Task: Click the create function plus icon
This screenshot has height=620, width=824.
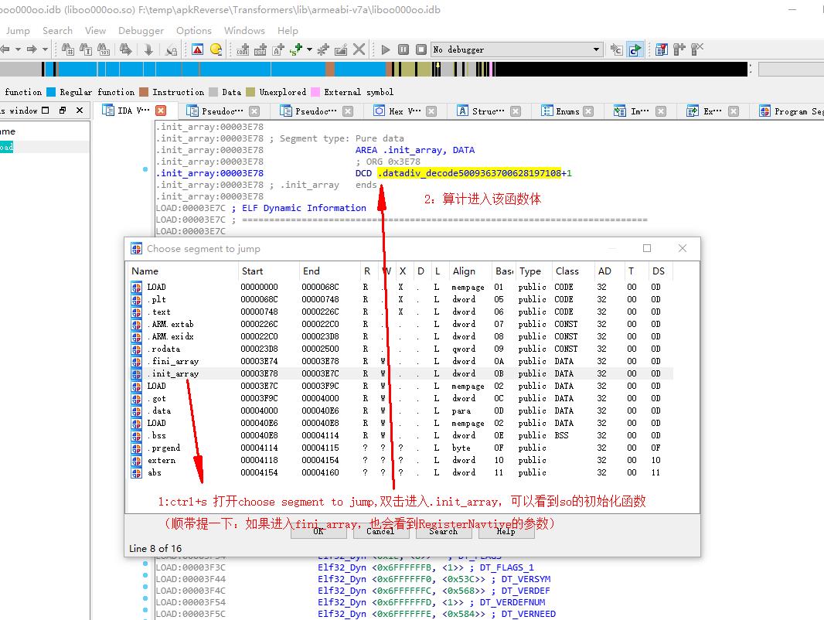Action: coord(322,49)
